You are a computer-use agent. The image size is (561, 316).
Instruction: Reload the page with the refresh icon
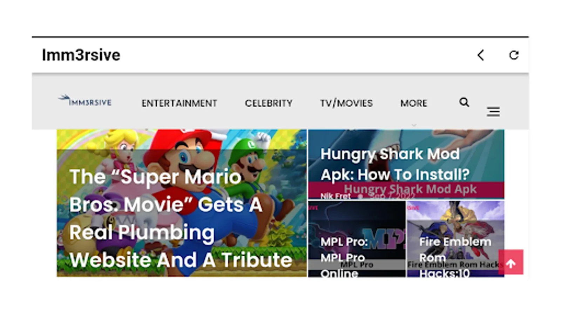(514, 55)
